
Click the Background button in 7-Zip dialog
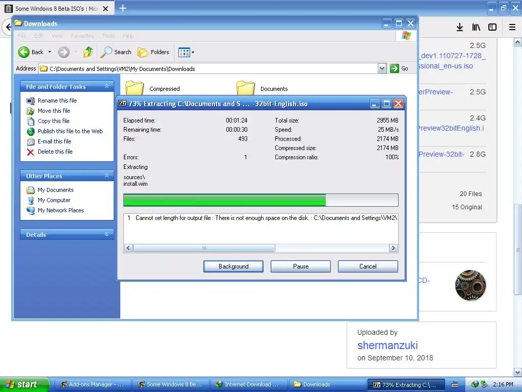point(233,266)
